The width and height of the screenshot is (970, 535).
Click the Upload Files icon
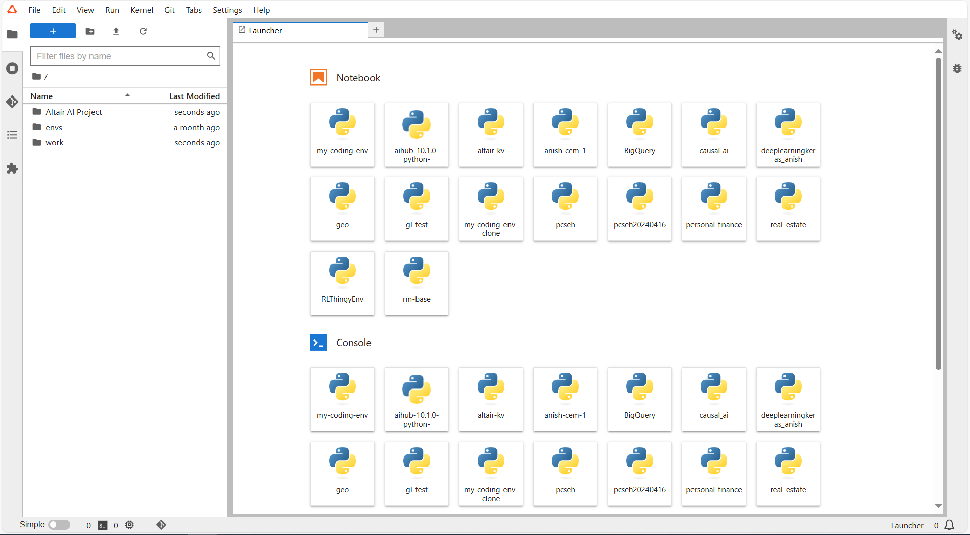[116, 31]
